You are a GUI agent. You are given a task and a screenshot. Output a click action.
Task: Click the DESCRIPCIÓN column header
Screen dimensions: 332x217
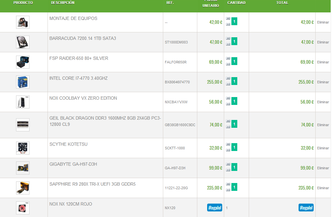(x=63, y=3)
